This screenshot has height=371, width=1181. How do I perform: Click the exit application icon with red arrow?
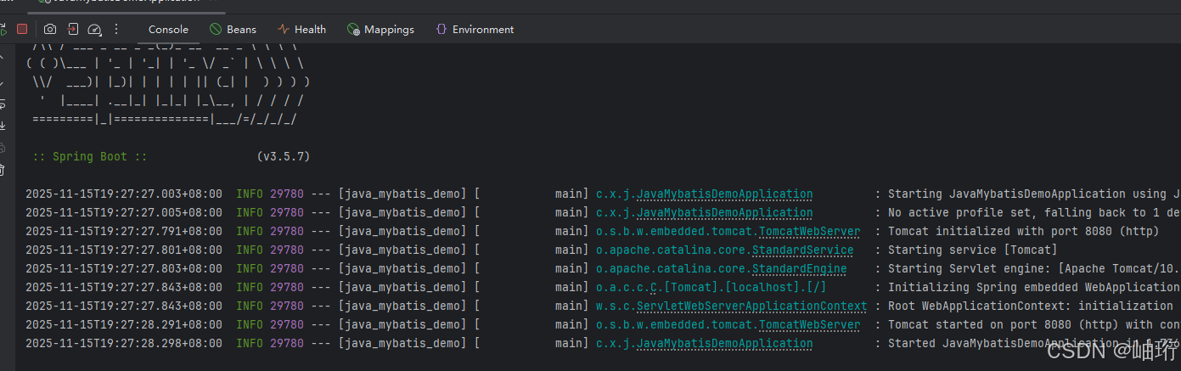coord(73,29)
